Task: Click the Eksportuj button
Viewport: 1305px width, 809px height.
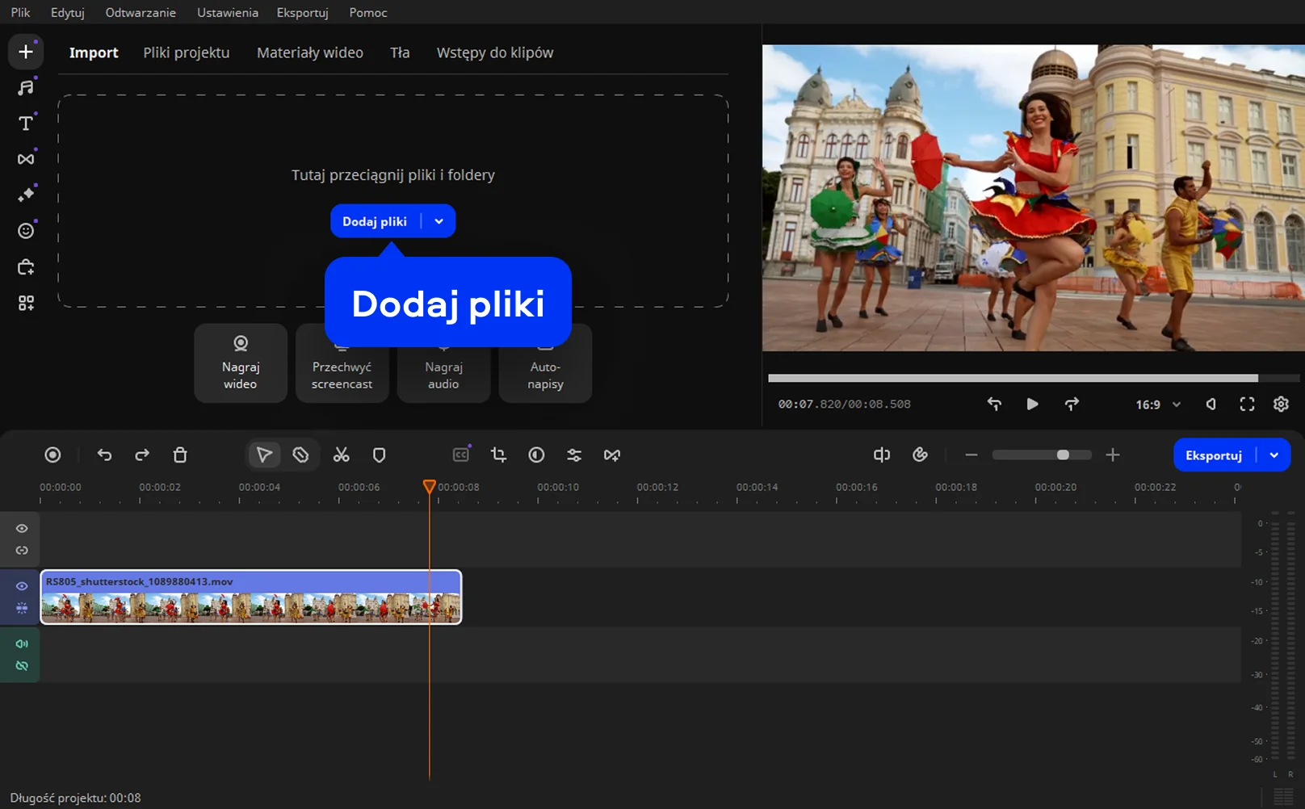Action: (x=1213, y=455)
